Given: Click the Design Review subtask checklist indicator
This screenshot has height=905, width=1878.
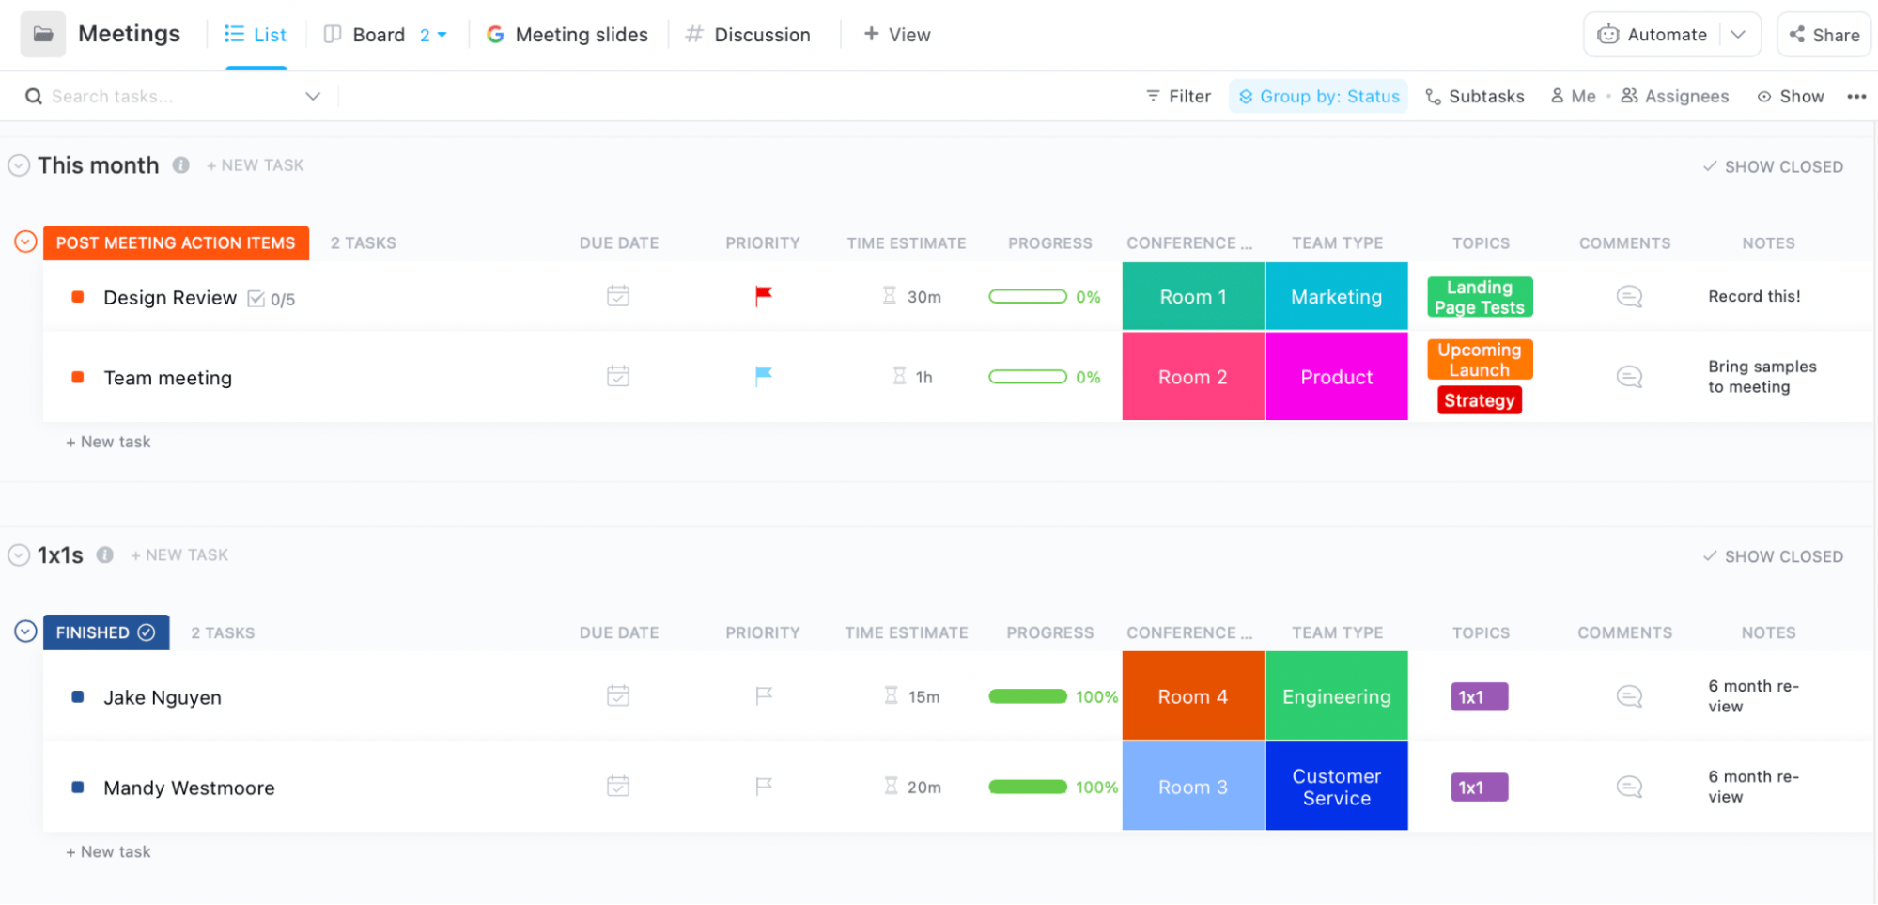Looking at the screenshot, I should point(271,299).
